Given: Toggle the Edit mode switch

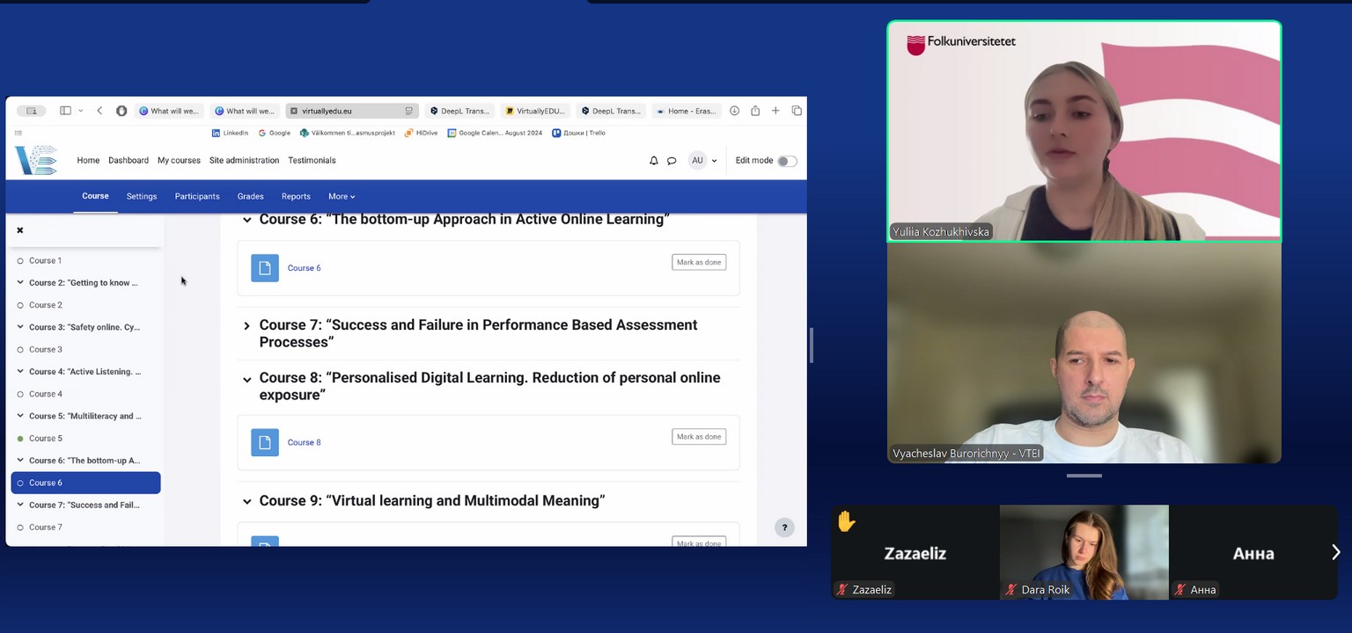Looking at the screenshot, I should (x=787, y=161).
